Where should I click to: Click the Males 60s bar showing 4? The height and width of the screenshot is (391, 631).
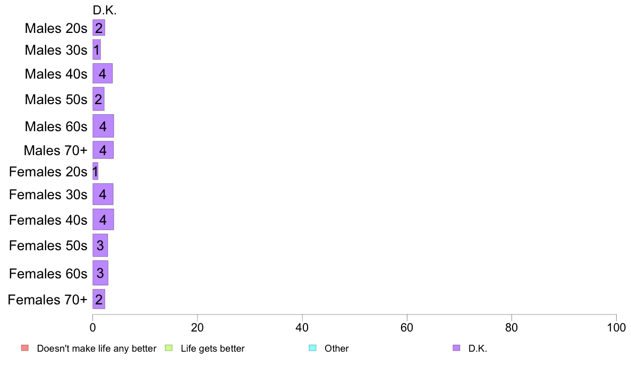pos(103,126)
